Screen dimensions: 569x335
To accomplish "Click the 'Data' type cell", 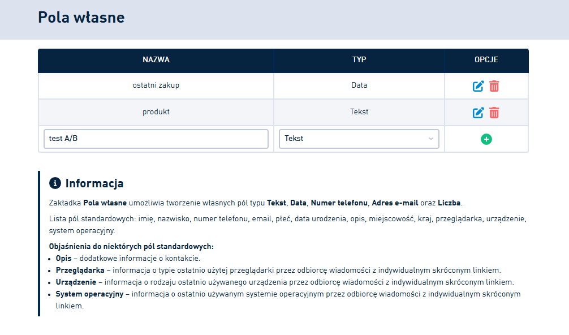I will [x=359, y=85].
